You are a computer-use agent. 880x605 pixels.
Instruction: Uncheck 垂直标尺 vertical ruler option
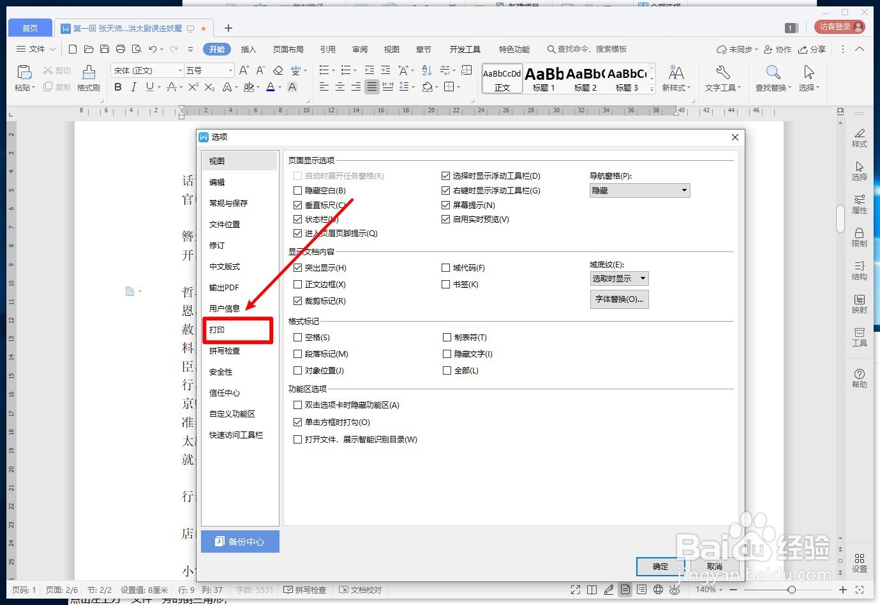click(298, 205)
